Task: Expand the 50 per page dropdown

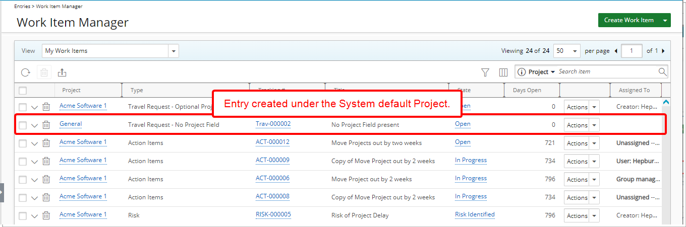Action: [x=574, y=51]
